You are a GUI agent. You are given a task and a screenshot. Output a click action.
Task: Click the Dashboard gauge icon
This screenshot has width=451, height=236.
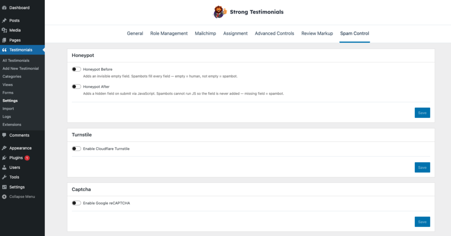pos(4,8)
